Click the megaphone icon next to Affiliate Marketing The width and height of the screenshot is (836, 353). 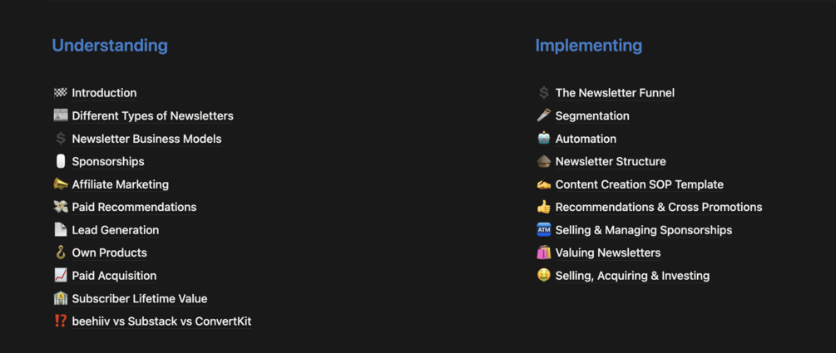[x=60, y=184]
